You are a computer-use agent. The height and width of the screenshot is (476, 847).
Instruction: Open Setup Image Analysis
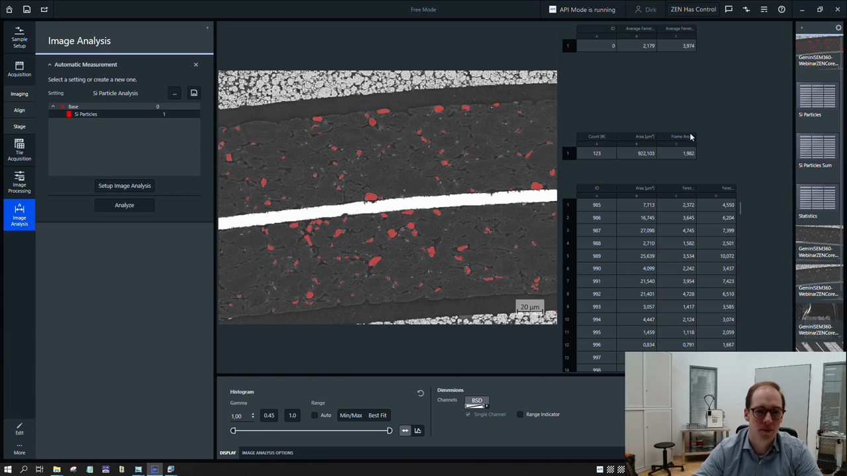click(x=124, y=185)
